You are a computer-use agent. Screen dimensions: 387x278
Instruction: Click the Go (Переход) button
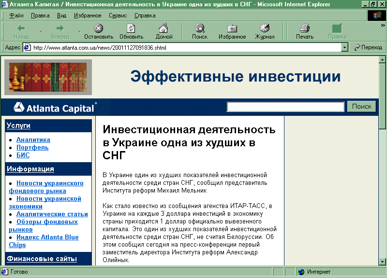click(368, 47)
